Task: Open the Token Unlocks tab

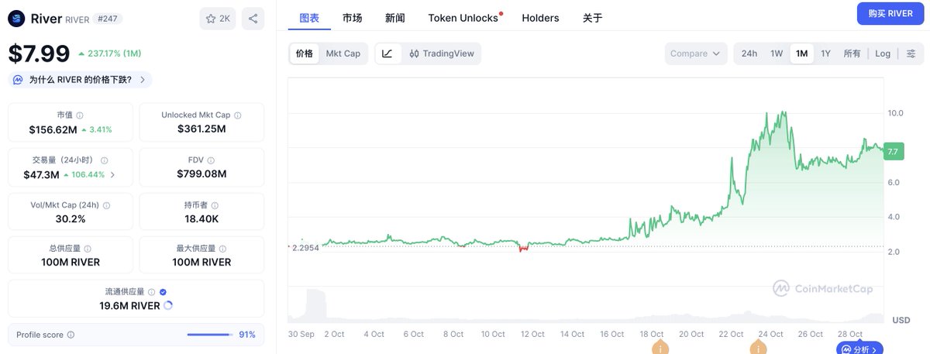Action: tap(463, 18)
